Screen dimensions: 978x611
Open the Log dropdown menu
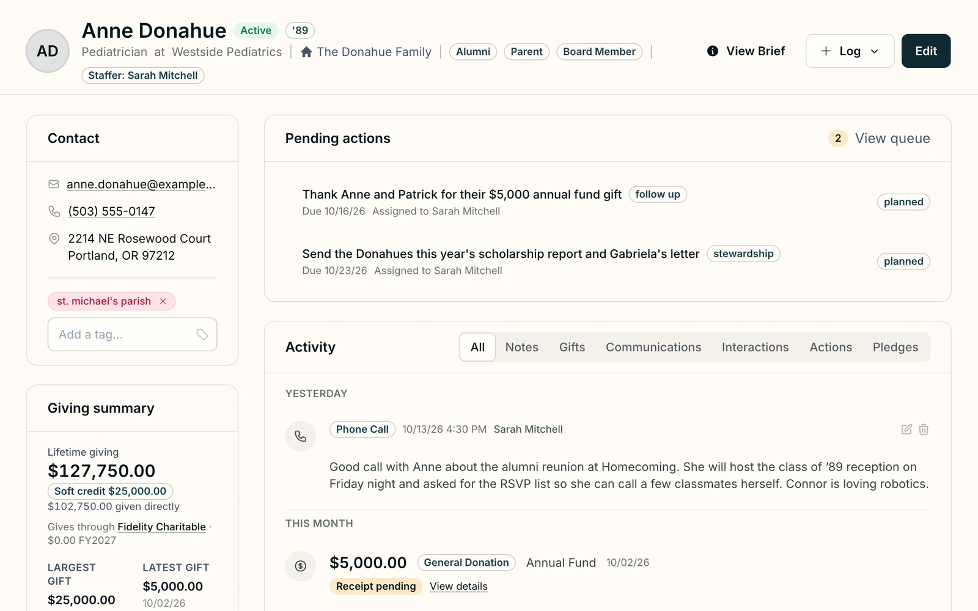(850, 51)
